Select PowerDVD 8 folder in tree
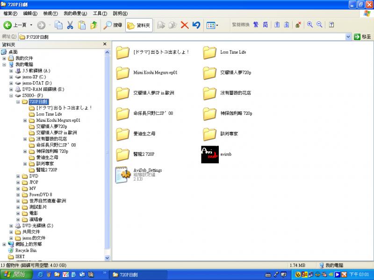Image resolution: width=374 pixels, height=280 pixels. click(x=41, y=195)
